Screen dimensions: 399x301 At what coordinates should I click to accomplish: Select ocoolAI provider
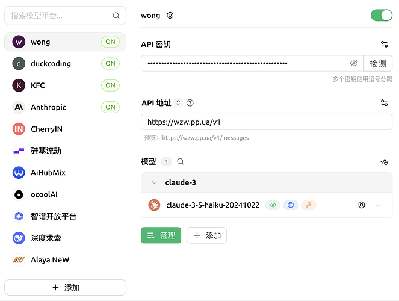pos(65,194)
